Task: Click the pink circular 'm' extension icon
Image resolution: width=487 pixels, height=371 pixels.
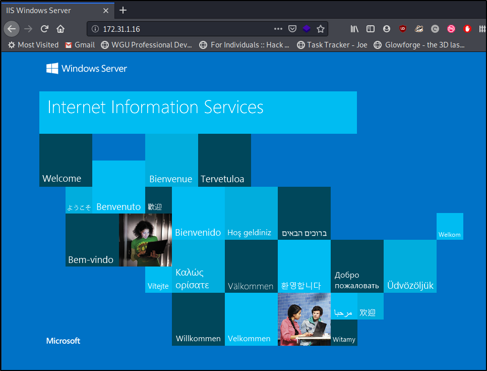Action: [451, 29]
